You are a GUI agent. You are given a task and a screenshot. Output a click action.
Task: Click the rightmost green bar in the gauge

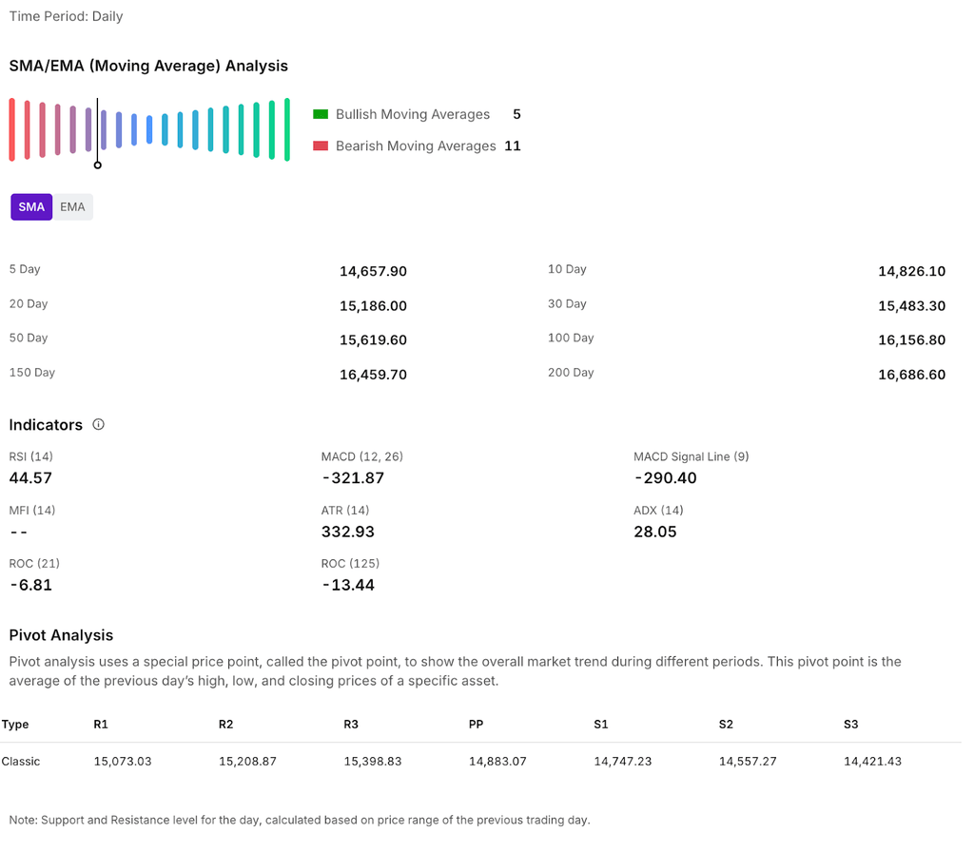click(286, 129)
